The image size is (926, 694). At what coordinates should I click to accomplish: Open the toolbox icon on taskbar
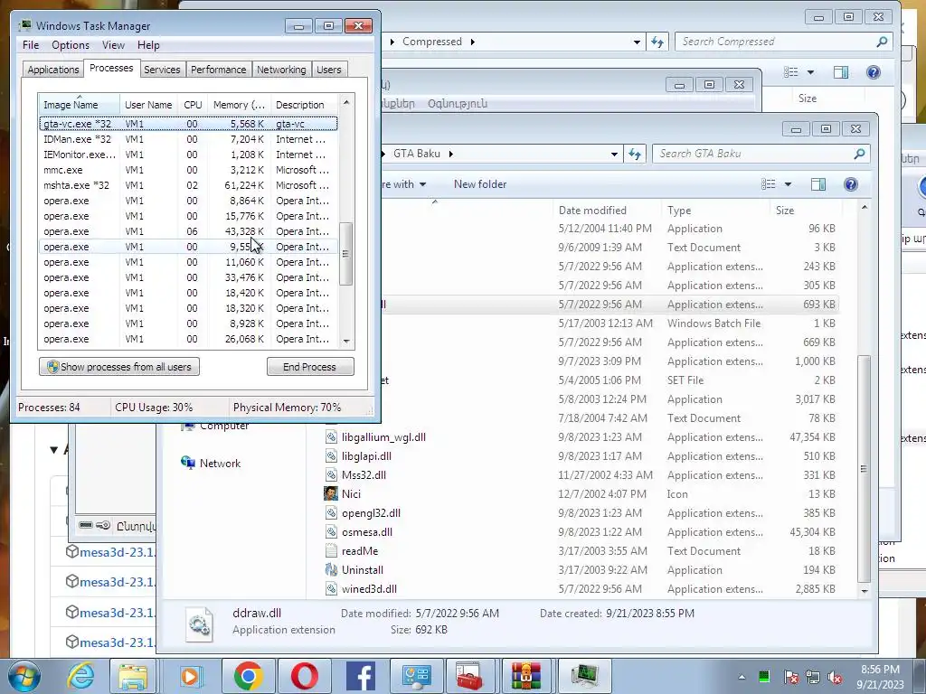(469, 676)
